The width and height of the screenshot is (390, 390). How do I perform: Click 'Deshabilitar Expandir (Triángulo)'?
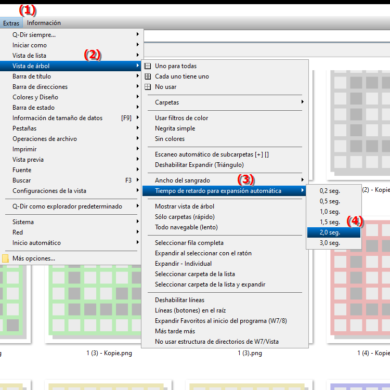pos(224,165)
